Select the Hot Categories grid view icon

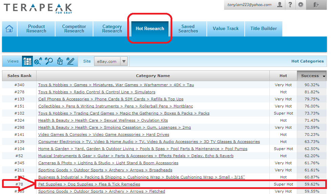[27, 61]
